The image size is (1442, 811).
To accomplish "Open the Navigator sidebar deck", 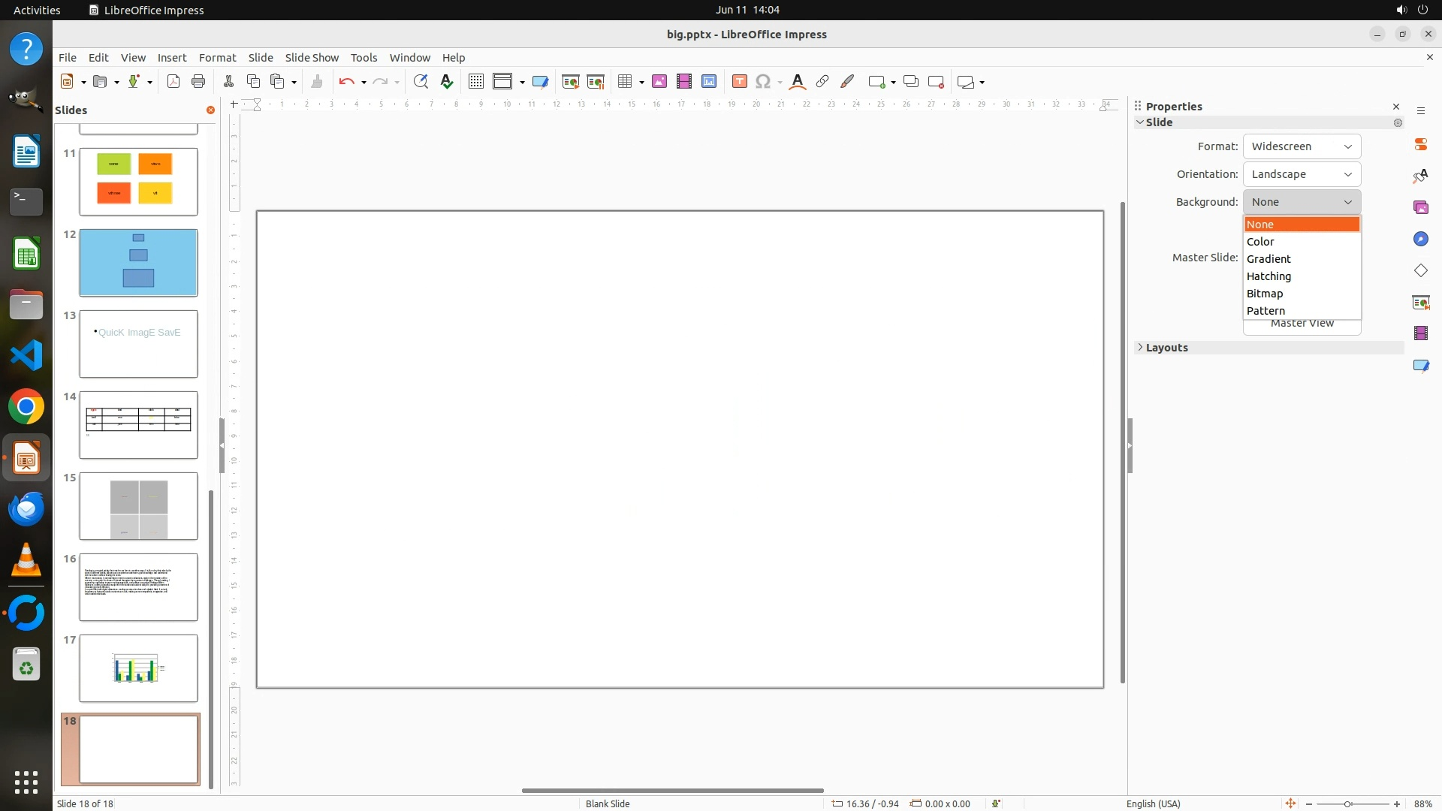I will pyautogui.click(x=1420, y=239).
